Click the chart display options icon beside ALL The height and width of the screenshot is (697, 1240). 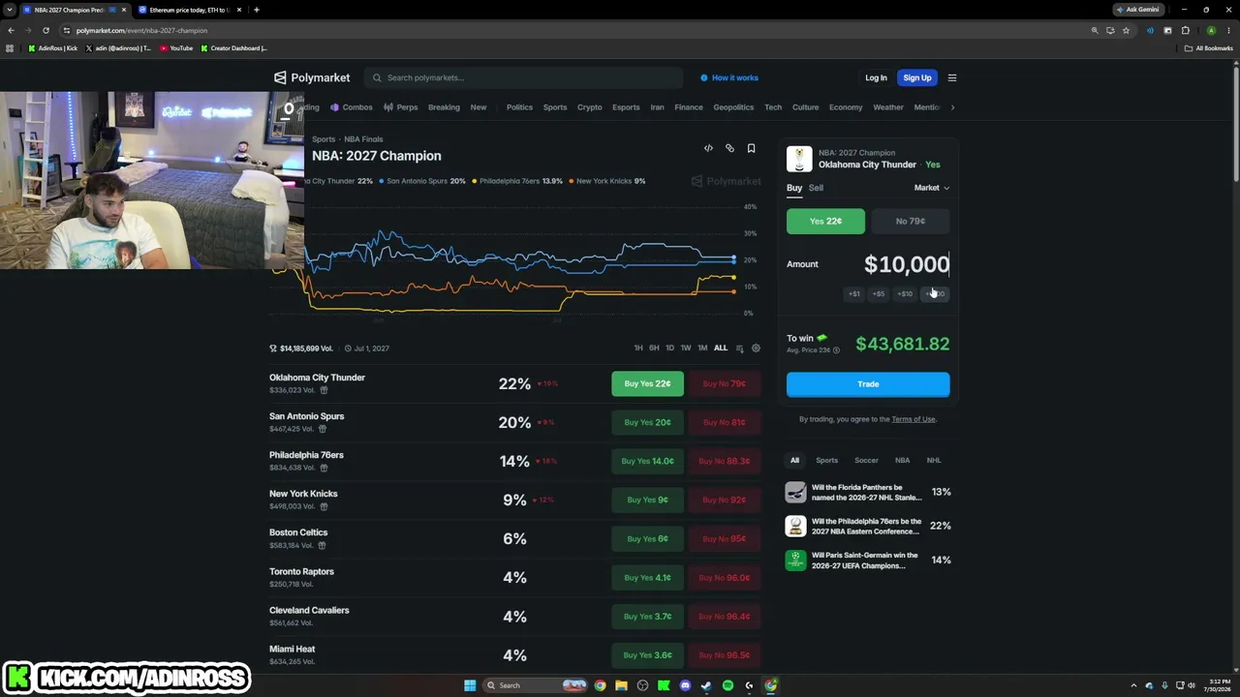[739, 348]
